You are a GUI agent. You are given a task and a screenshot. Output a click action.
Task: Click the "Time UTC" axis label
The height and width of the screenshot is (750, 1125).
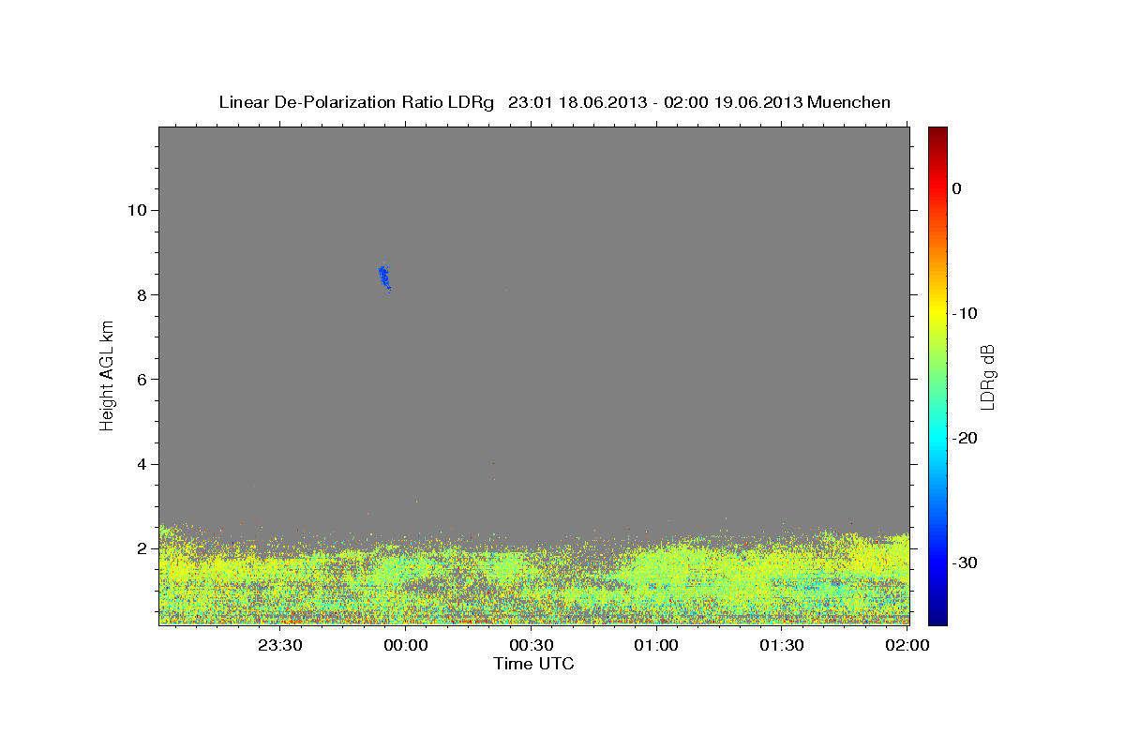click(x=533, y=664)
